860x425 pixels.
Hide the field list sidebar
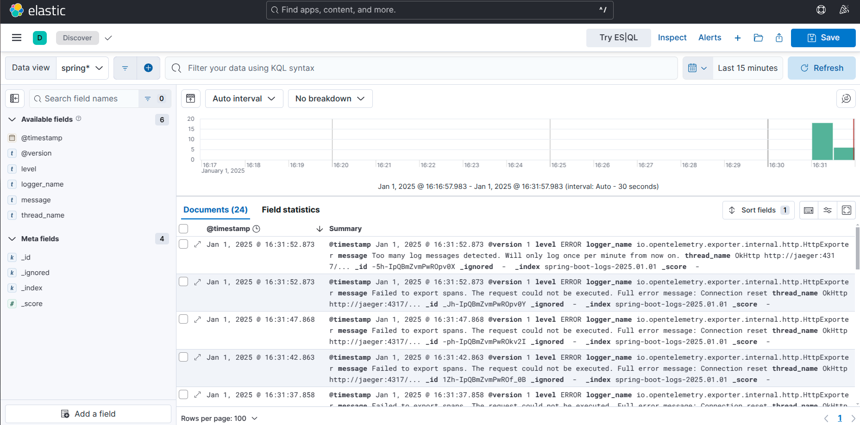click(x=14, y=99)
